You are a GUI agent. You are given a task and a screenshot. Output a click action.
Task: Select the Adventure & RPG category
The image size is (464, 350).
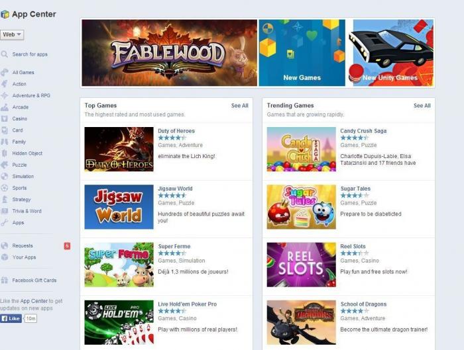pos(31,95)
